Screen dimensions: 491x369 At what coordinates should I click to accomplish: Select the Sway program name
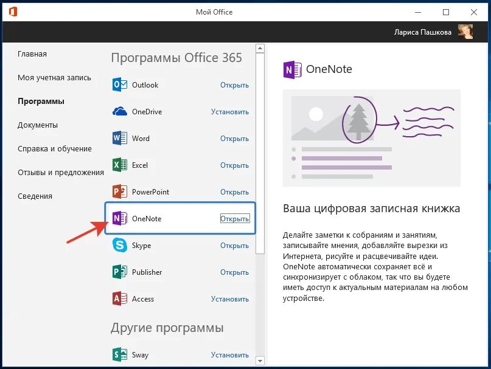[x=140, y=355]
